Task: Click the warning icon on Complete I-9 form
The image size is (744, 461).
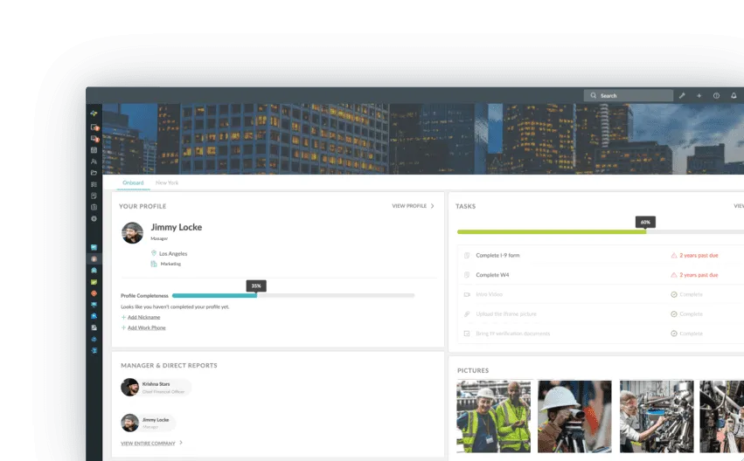Action: (x=673, y=255)
